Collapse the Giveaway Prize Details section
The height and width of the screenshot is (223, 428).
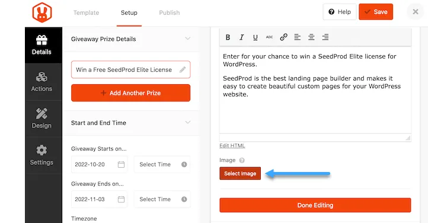188,39
